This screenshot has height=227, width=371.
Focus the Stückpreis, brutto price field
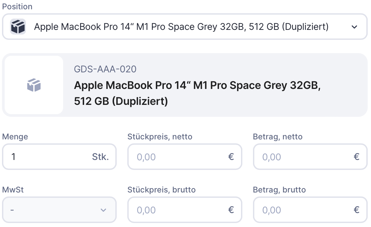click(176, 210)
